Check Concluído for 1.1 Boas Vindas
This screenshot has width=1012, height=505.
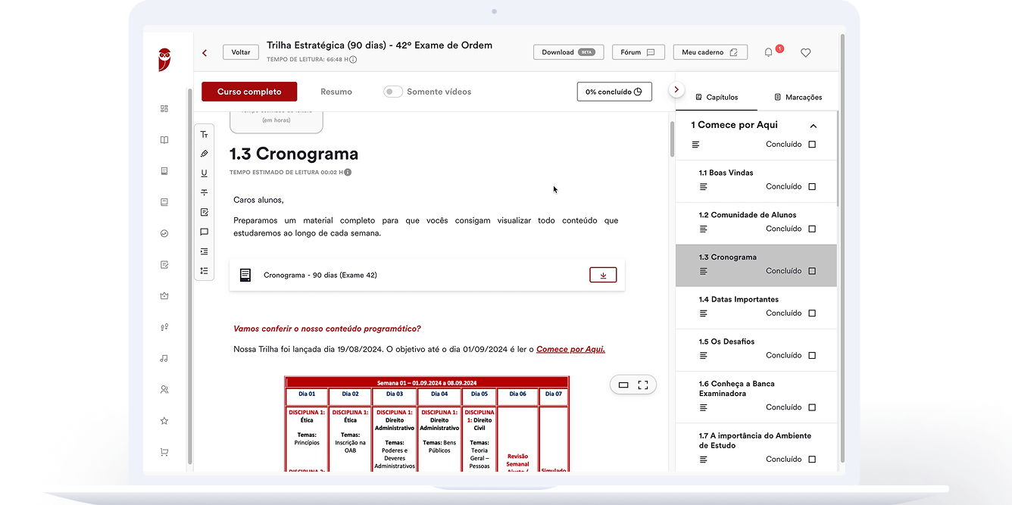(812, 186)
